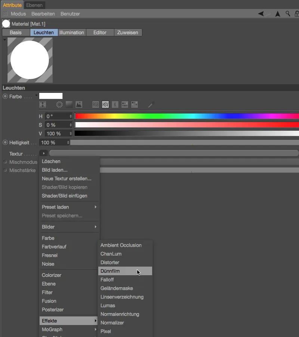
Task: Click the rainbow hue H slider
Action: [x=187, y=116]
